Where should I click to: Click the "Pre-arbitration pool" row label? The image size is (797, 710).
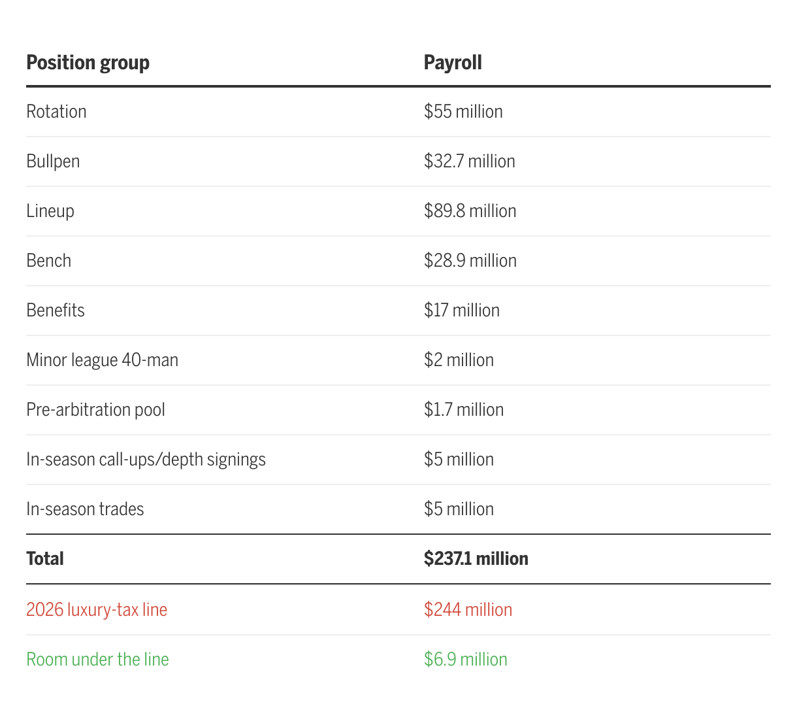95,410
